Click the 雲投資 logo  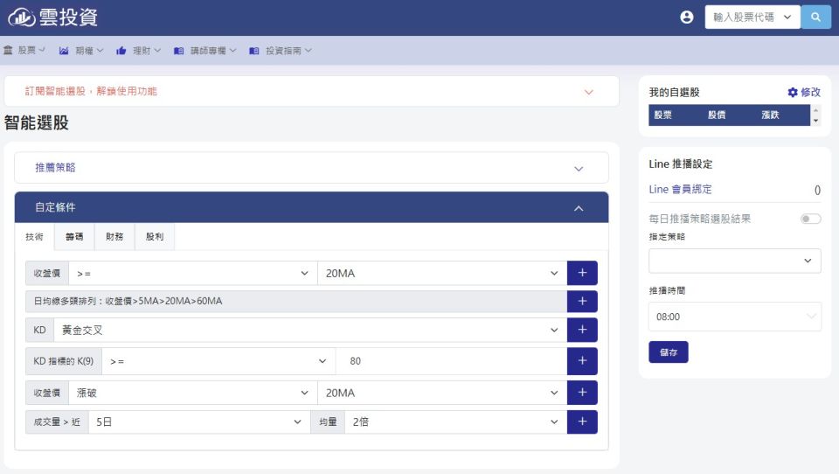[x=52, y=17]
